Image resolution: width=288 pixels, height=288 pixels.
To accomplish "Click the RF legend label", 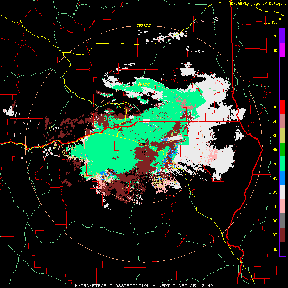I will click(275, 36).
